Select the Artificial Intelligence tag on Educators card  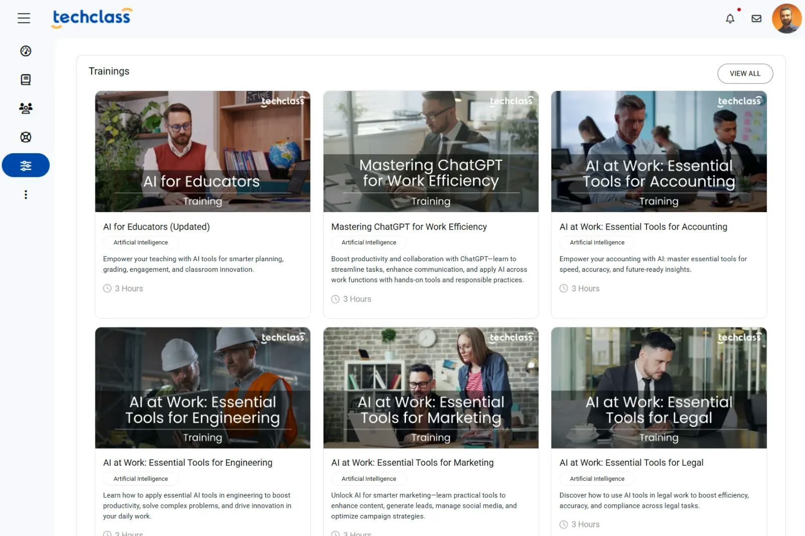[140, 242]
